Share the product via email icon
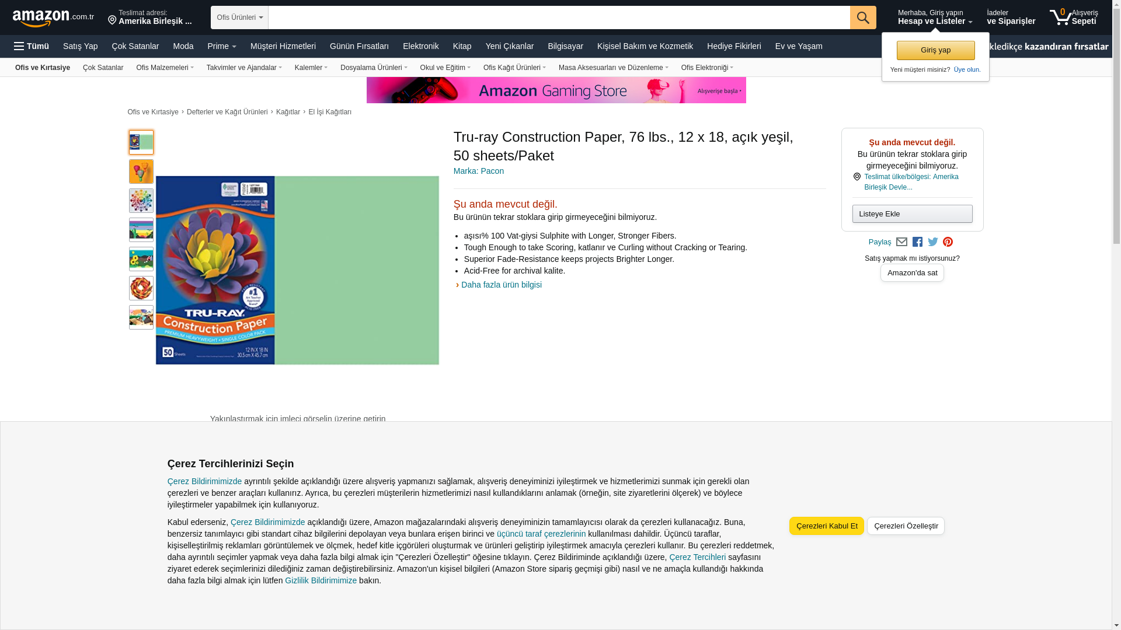 click(x=901, y=242)
